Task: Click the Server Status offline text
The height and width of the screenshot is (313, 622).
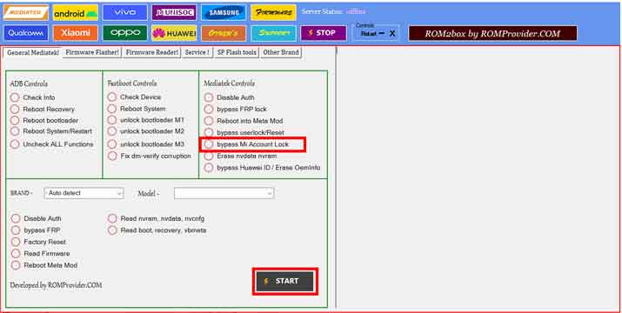Action: [333, 12]
